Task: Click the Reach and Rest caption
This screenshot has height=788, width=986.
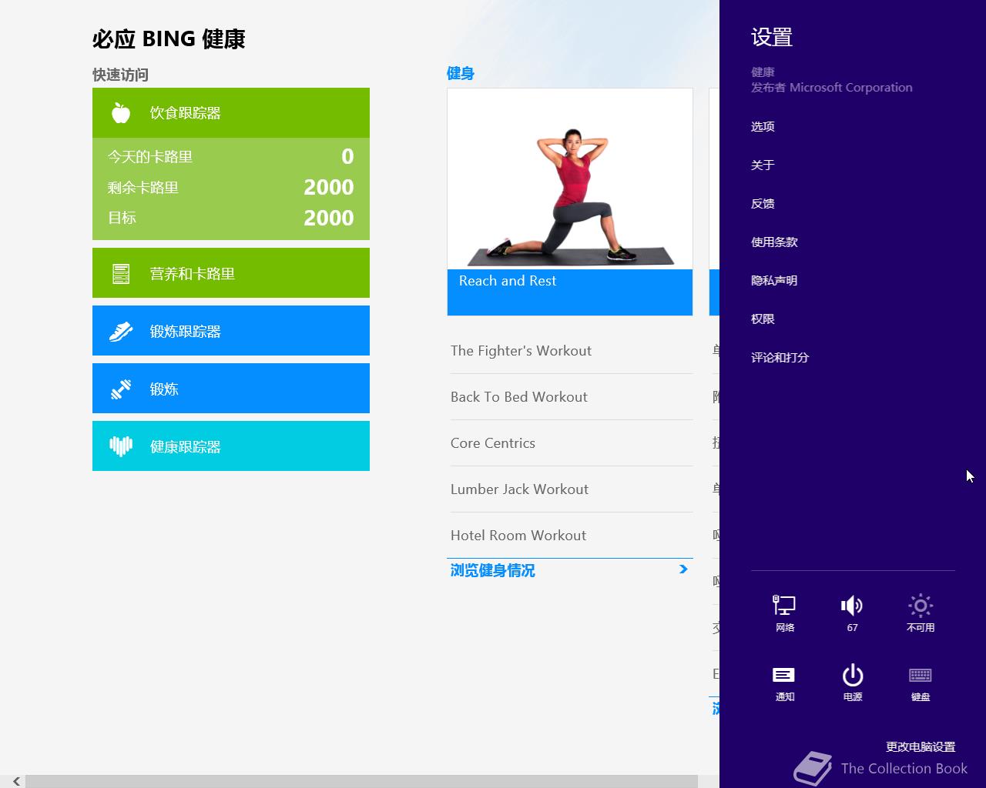Action: (x=508, y=281)
